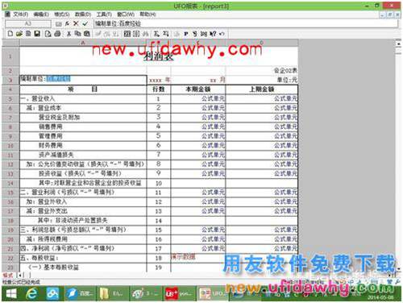Image resolution: width=403 pixels, height=303 pixels.
Task: Click the 营业税金及附加 cell
Action: pyautogui.click(x=83, y=118)
